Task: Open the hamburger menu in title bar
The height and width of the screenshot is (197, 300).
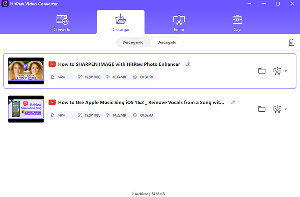Action: point(249,4)
